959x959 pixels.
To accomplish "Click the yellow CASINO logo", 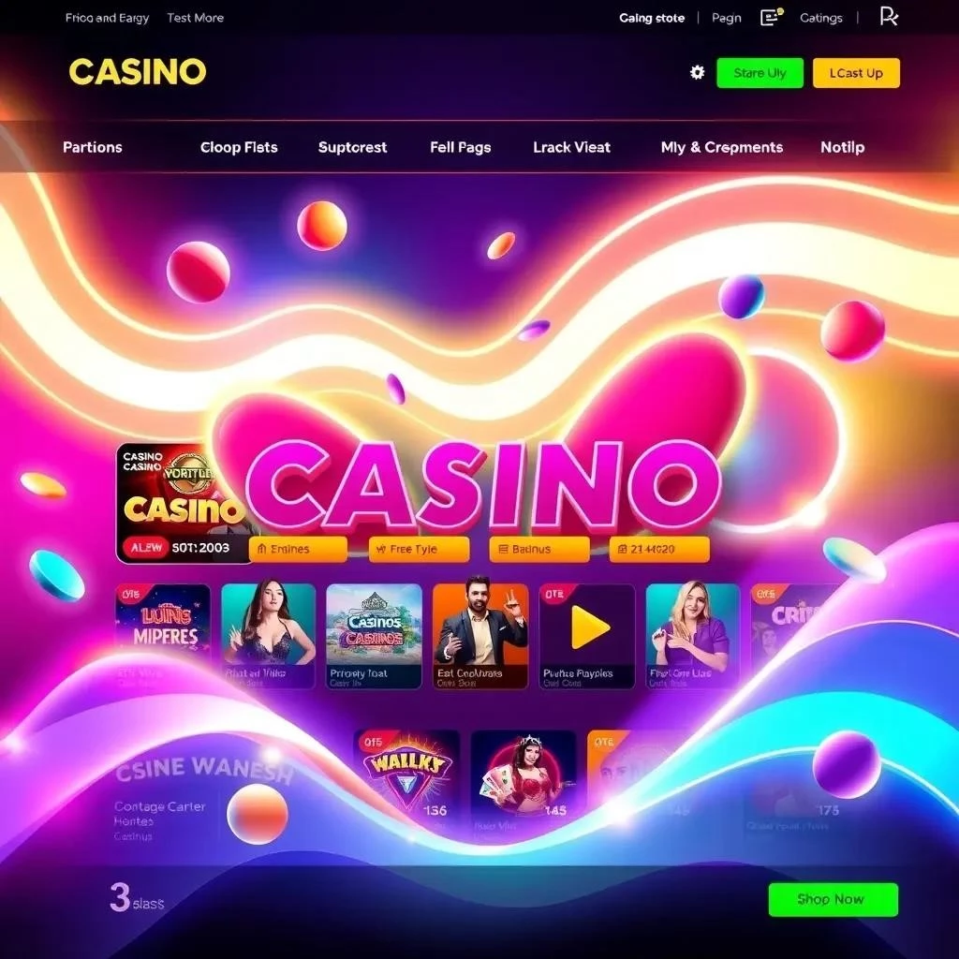I will tap(138, 71).
